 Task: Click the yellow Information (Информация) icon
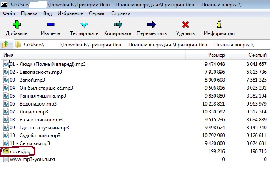[x=219, y=25]
